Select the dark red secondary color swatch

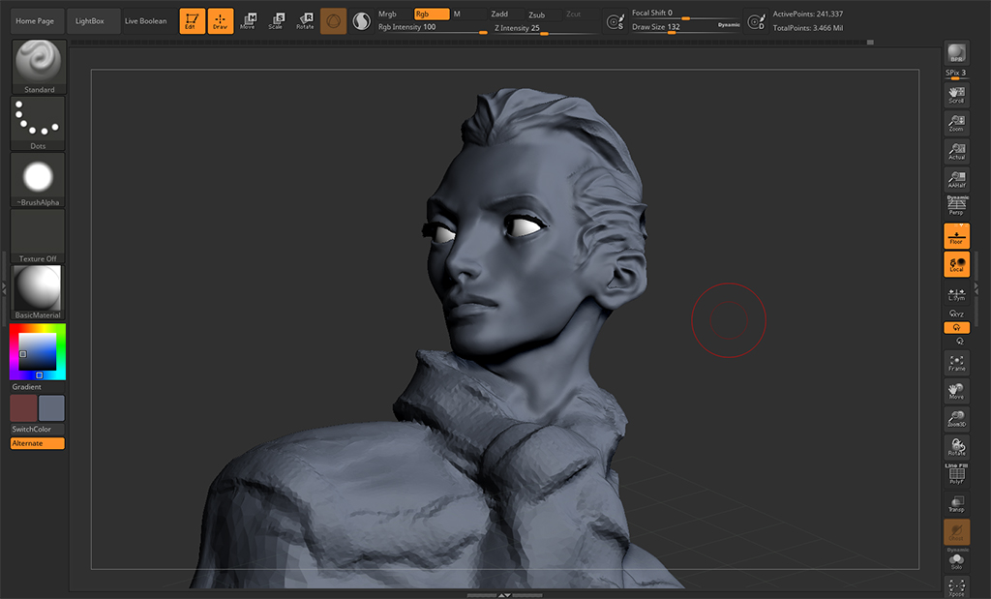[x=23, y=408]
